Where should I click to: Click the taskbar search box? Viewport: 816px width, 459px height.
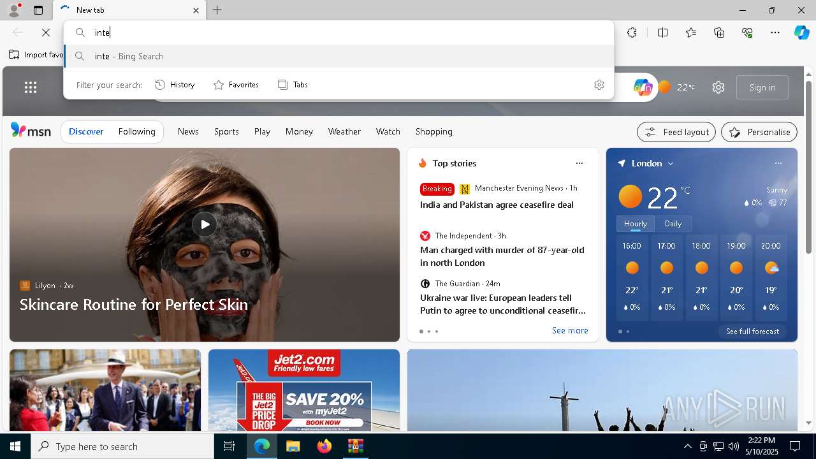(x=122, y=446)
